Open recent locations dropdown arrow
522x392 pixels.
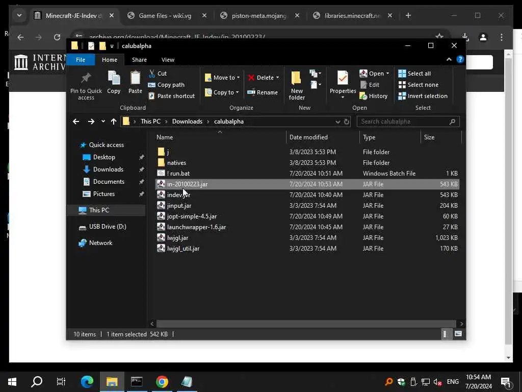click(x=103, y=121)
